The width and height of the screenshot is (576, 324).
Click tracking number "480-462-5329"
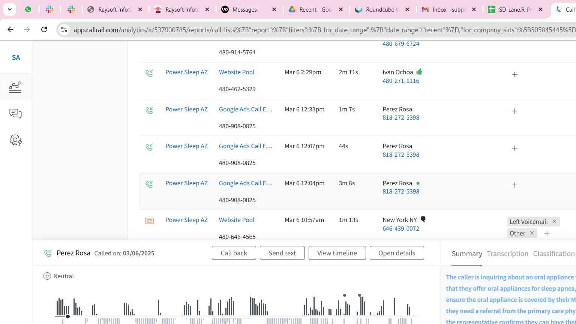coord(237,89)
